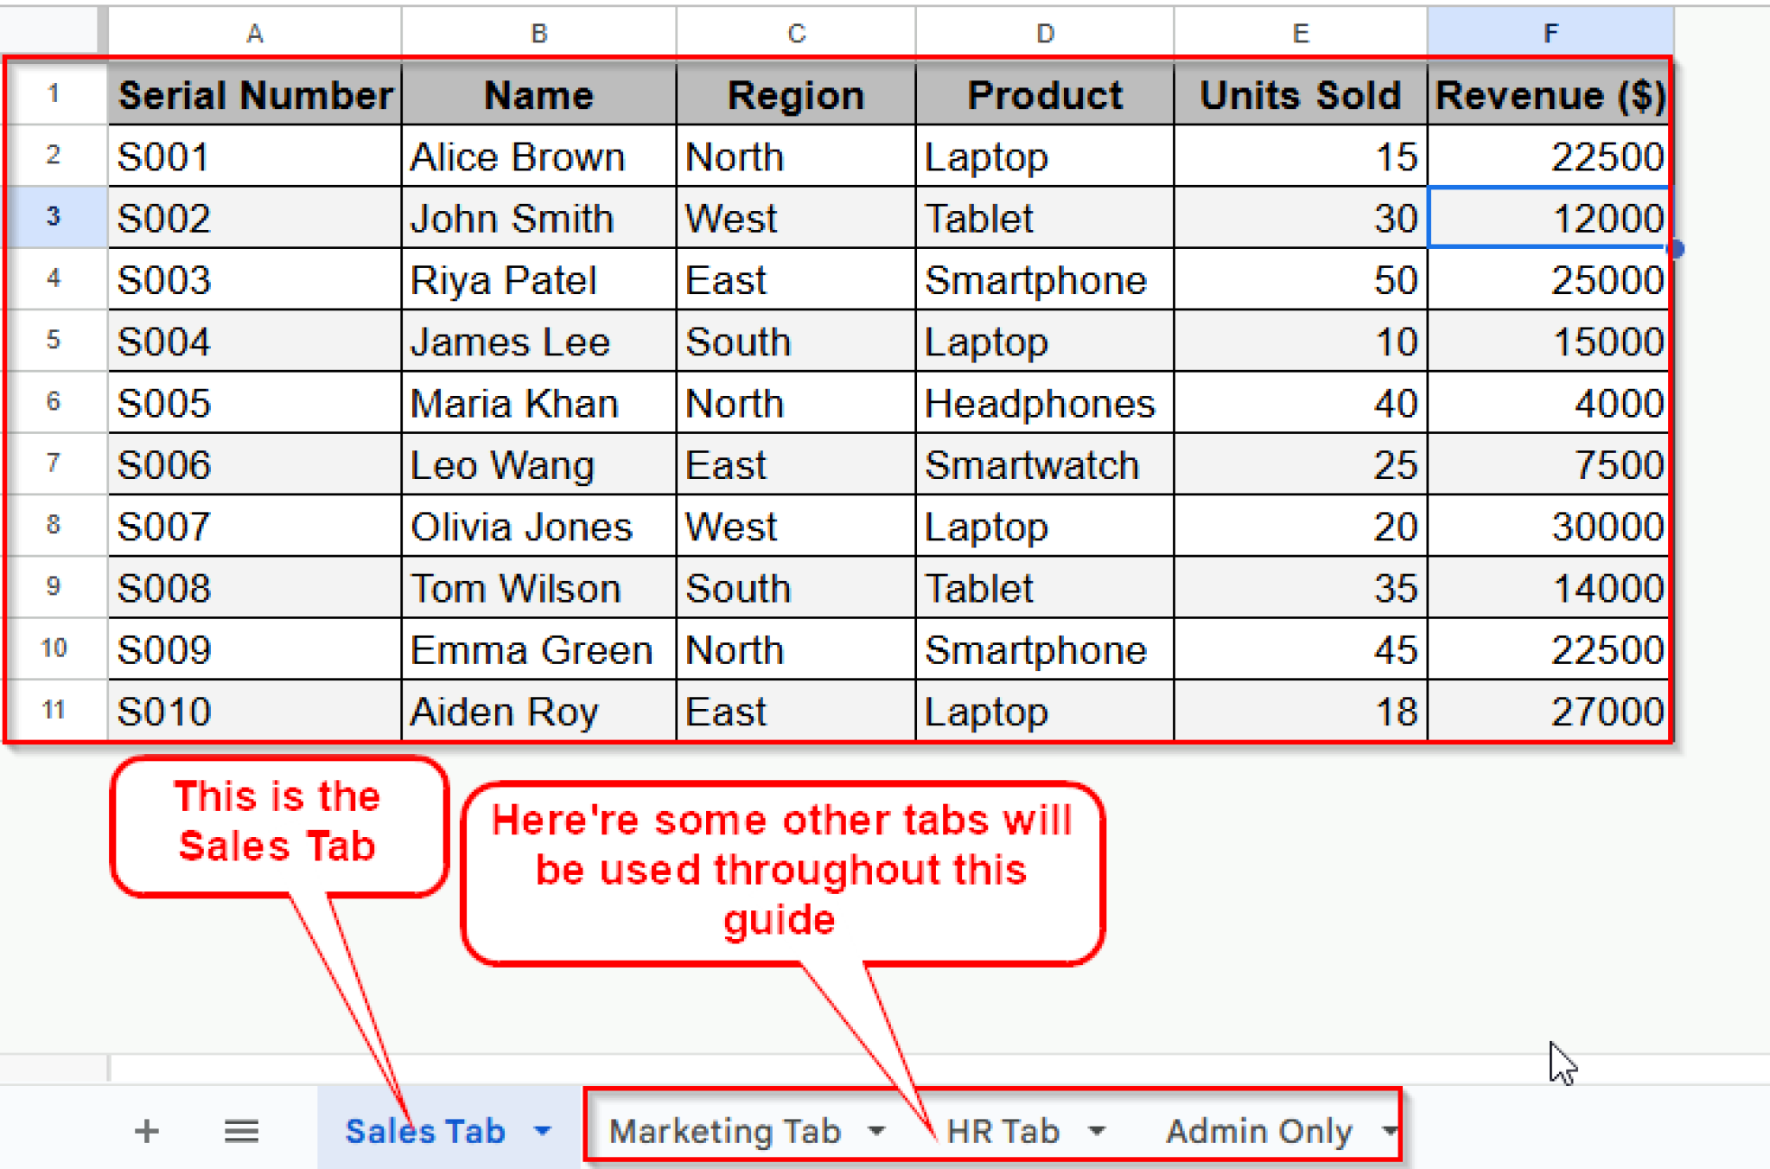Switch to the HR Tab sheet
The width and height of the screenshot is (1770, 1169).
click(x=1003, y=1131)
